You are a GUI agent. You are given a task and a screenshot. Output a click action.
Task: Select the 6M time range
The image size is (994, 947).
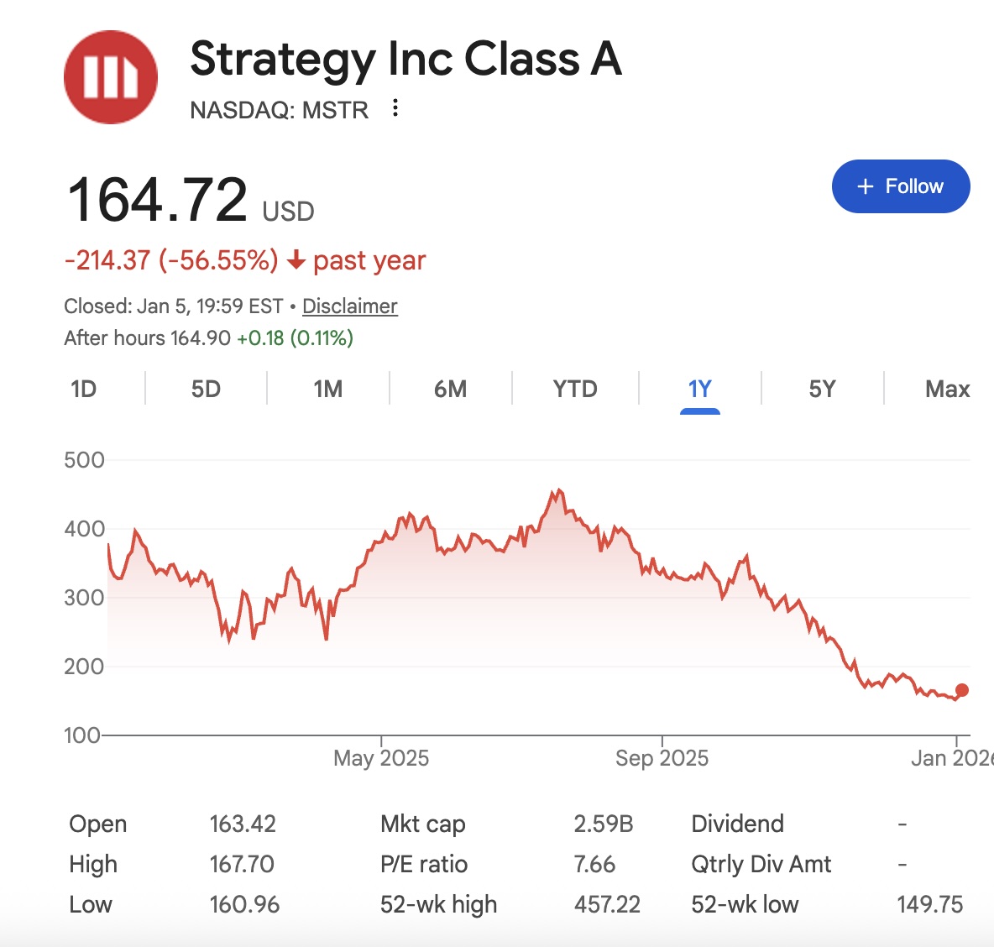[450, 389]
